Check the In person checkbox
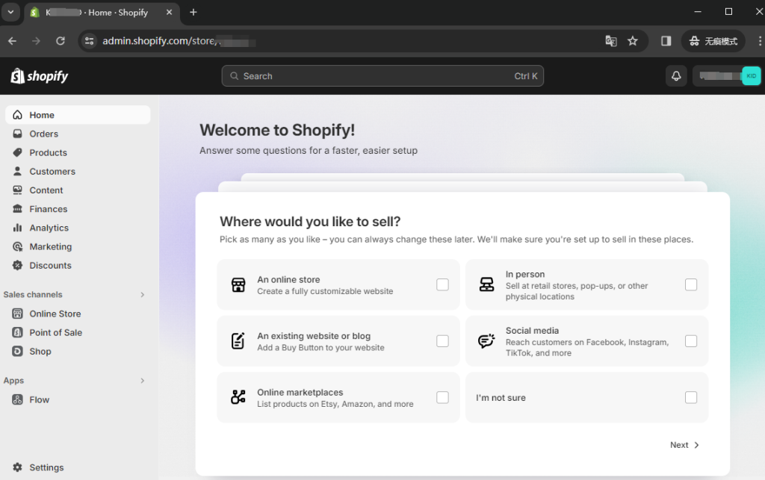 click(x=691, y=284)
